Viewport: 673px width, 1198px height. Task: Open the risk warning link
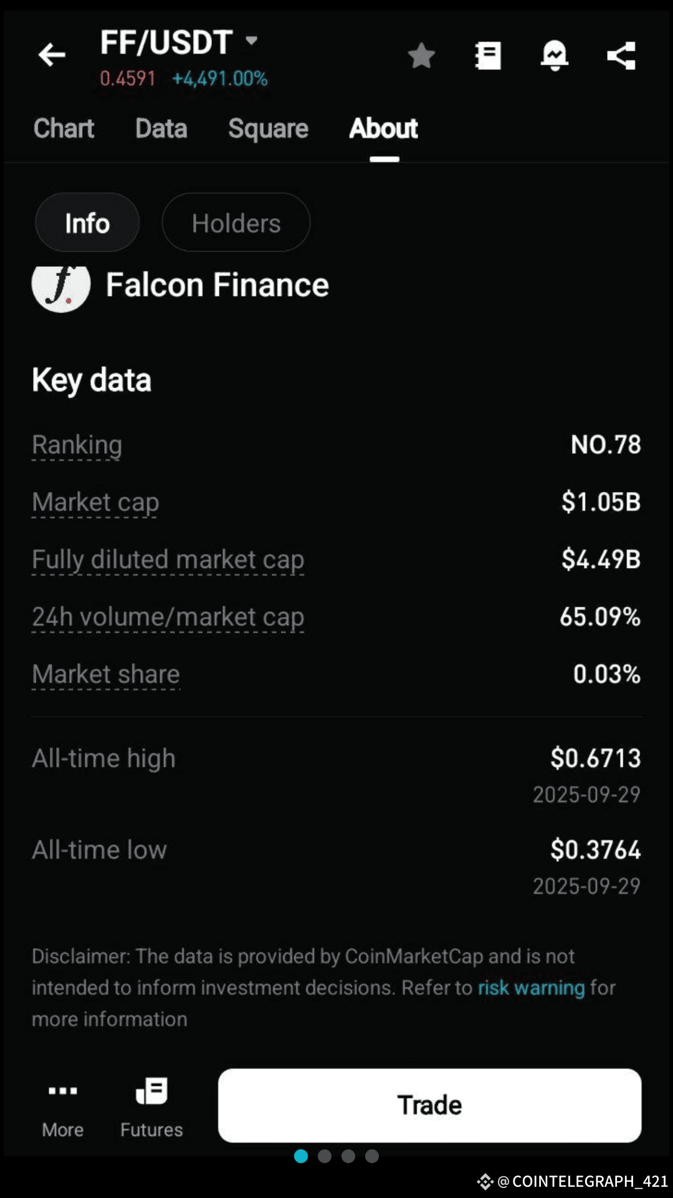(531, 988)
